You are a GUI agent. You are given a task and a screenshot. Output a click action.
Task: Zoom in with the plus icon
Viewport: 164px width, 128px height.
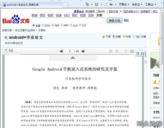pos(111,51)
